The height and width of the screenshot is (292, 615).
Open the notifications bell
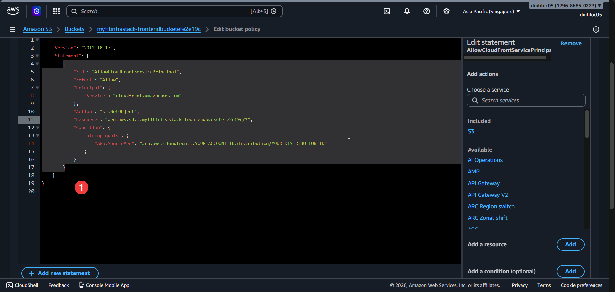click(407, 11)
